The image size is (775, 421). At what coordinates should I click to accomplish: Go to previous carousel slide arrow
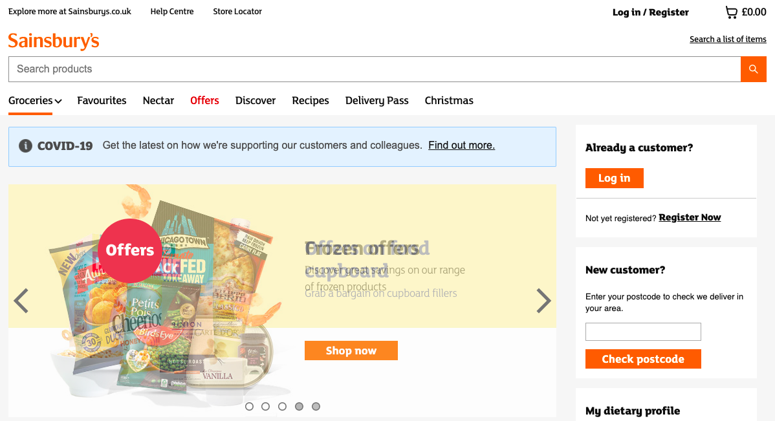click(x=21, y=301)
